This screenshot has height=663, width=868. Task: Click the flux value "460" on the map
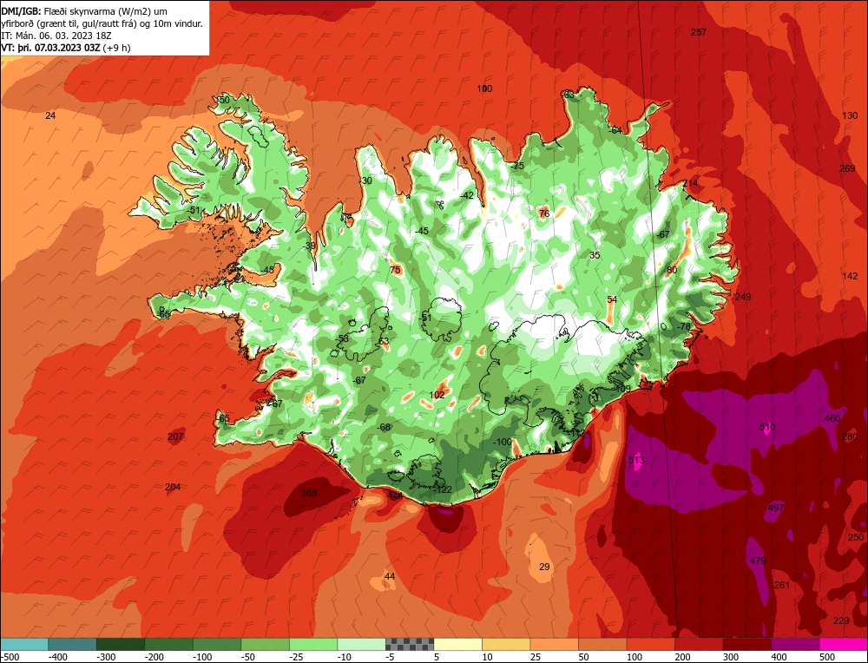(x=832, y=418)
